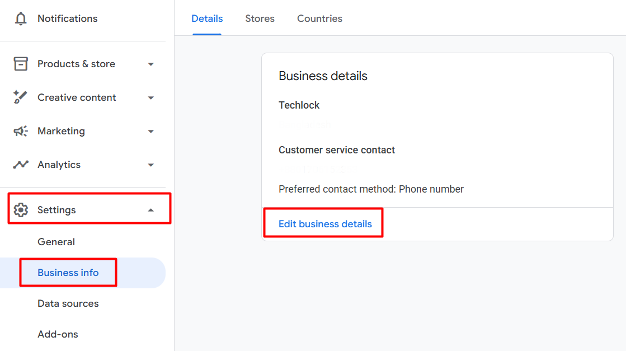Click the Techlock business name

[x=299, y=105]
